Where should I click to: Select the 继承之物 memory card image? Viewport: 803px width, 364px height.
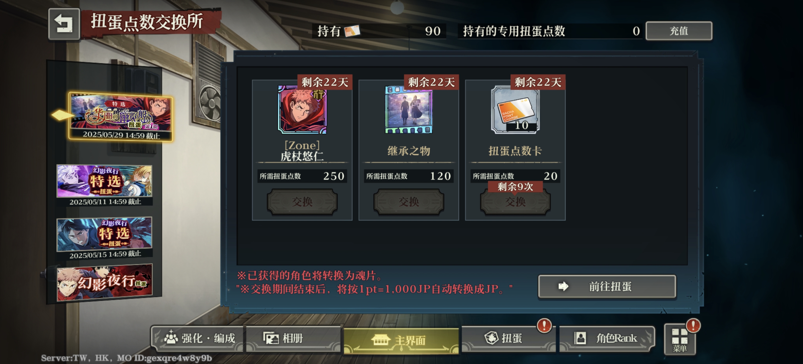pos(409,110)
